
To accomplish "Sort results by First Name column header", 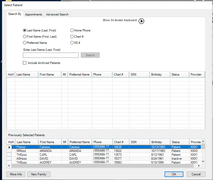I will tap(50, 75).
